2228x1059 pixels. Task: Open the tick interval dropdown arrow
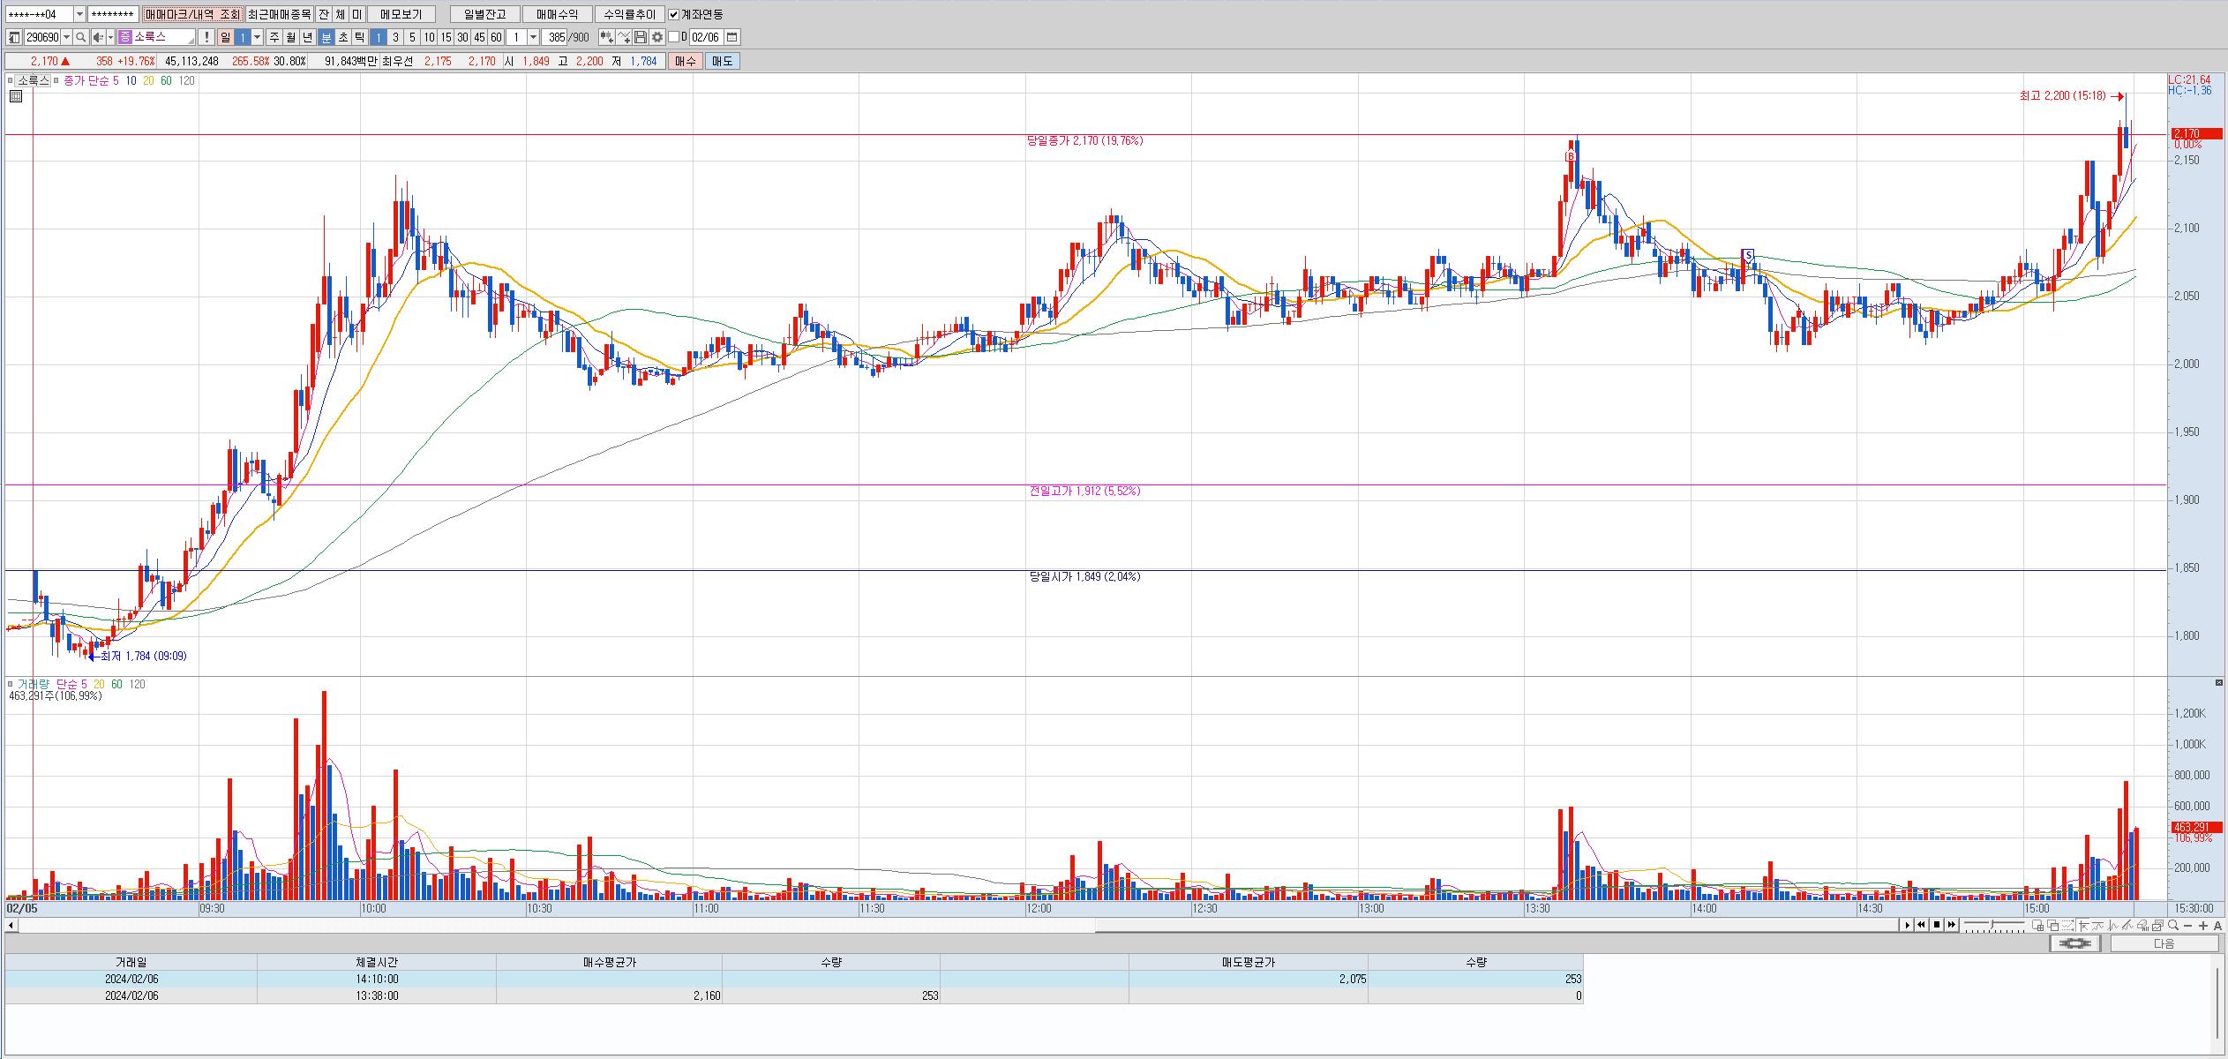pyautogui.click(x=533, y=37)
